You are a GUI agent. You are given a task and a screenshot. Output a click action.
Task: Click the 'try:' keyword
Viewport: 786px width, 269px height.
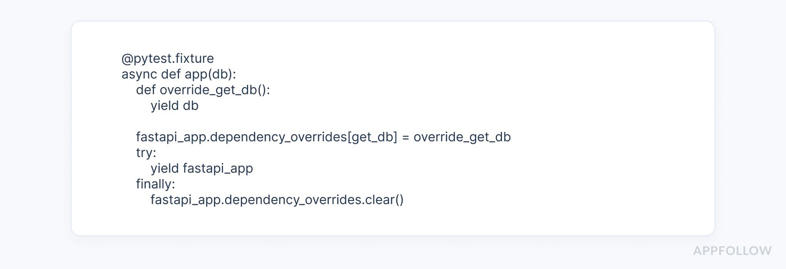(146, 153)
